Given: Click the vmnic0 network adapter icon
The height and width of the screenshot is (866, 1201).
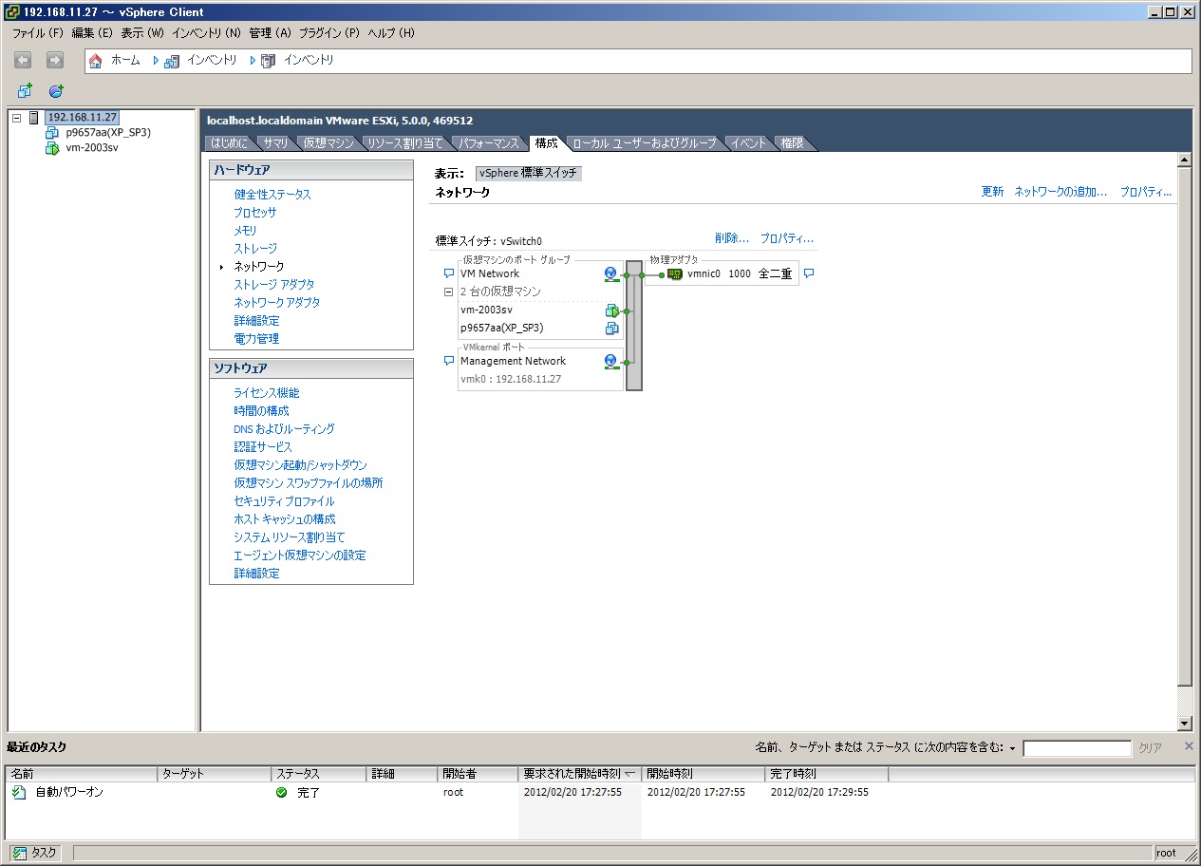Looking at the screenshot, I should click(675, 274).
